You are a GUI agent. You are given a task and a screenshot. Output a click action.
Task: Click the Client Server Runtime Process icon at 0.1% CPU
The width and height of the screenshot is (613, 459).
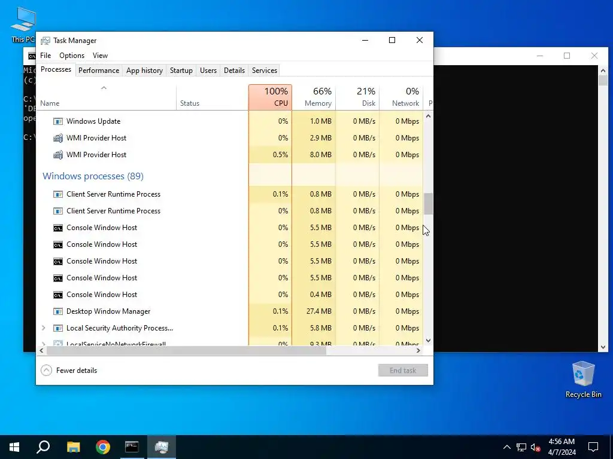(x=58, y=194)
